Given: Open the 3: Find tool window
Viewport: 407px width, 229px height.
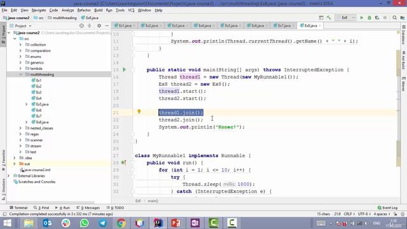Looking at the screenshot, I should (x=41, y=208).
